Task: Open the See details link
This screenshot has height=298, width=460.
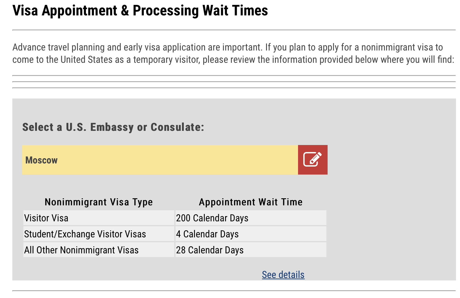Action: [x=283, y=275]
